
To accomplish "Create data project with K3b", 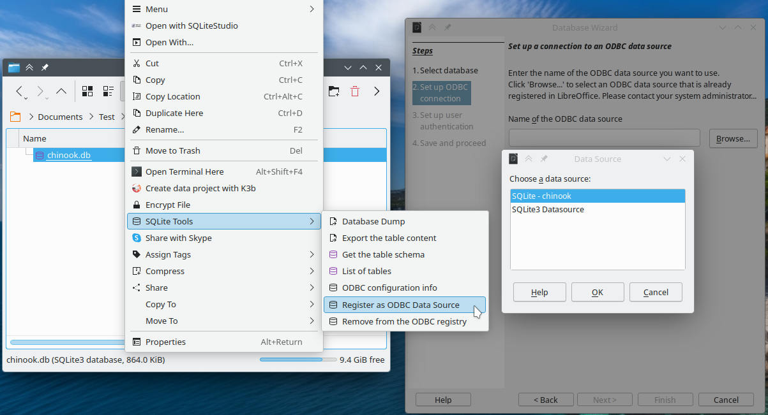I will (x=224, y=188).
